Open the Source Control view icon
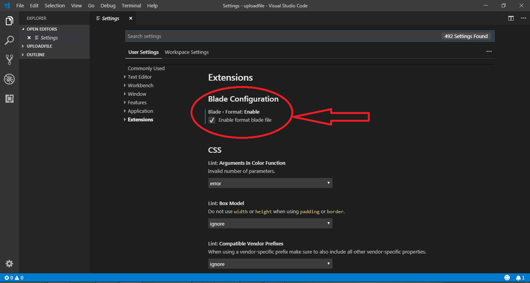The width and height of the screenshot is (530, 283). pyautogui.click(x=9, y=60)
